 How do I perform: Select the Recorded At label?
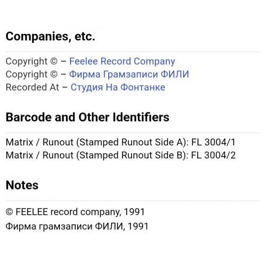click(32, 87)
